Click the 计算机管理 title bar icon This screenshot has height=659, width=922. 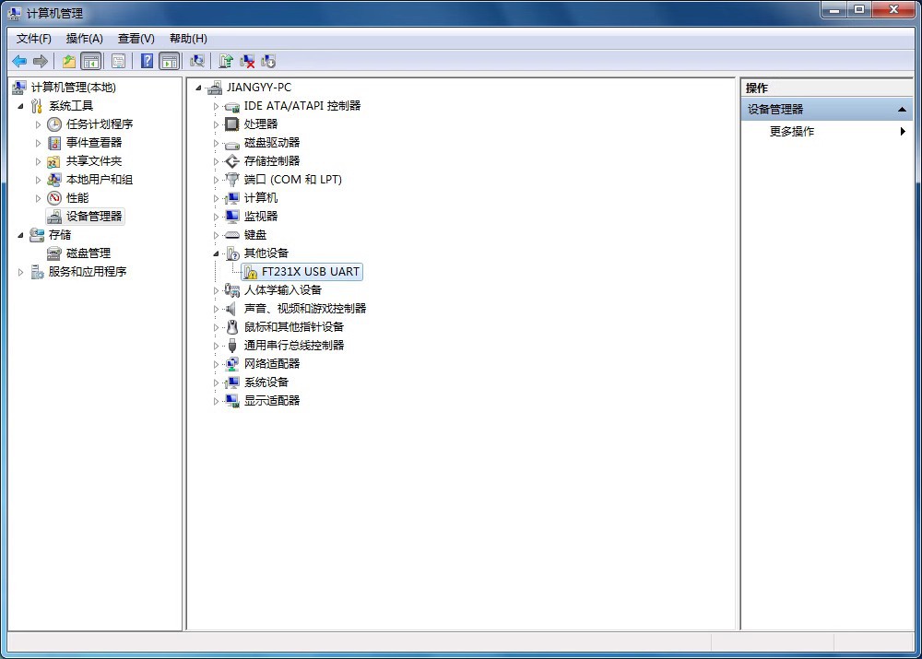coord(16,13)
